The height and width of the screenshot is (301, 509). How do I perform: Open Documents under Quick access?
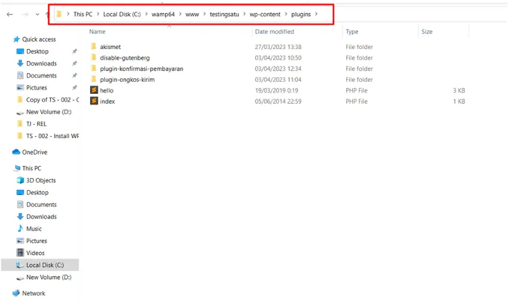coord(42,75)
